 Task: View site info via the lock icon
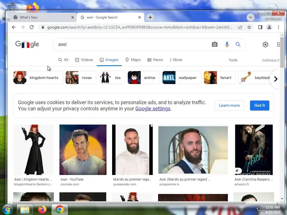click(43, 27)
